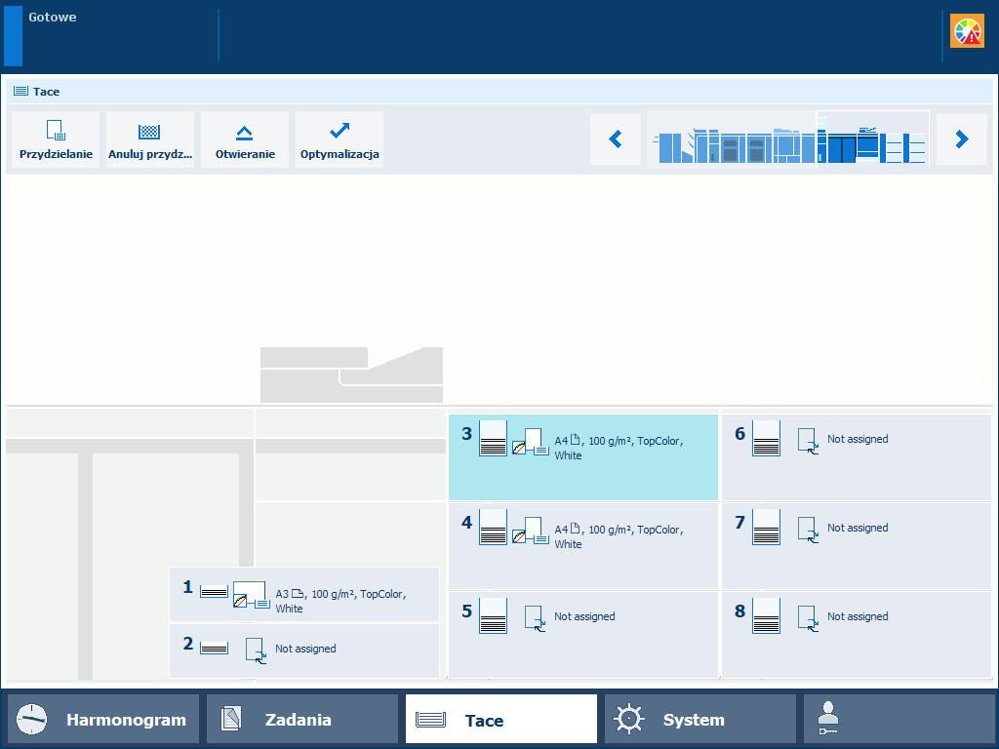The image size is (999, 749).
Task: Click tray 6 not-assigned media icon
Action: click(808, 441)
